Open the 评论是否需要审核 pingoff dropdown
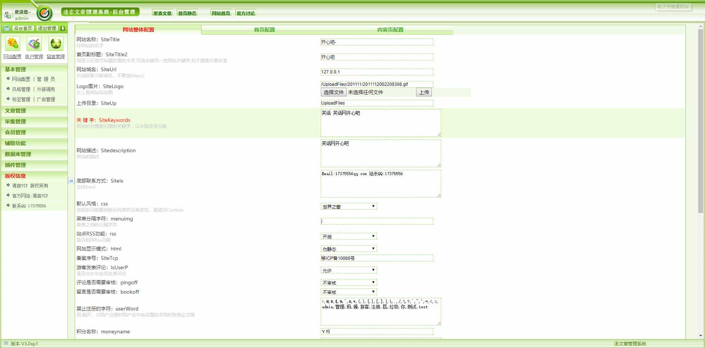 click(x=349, y=283)
